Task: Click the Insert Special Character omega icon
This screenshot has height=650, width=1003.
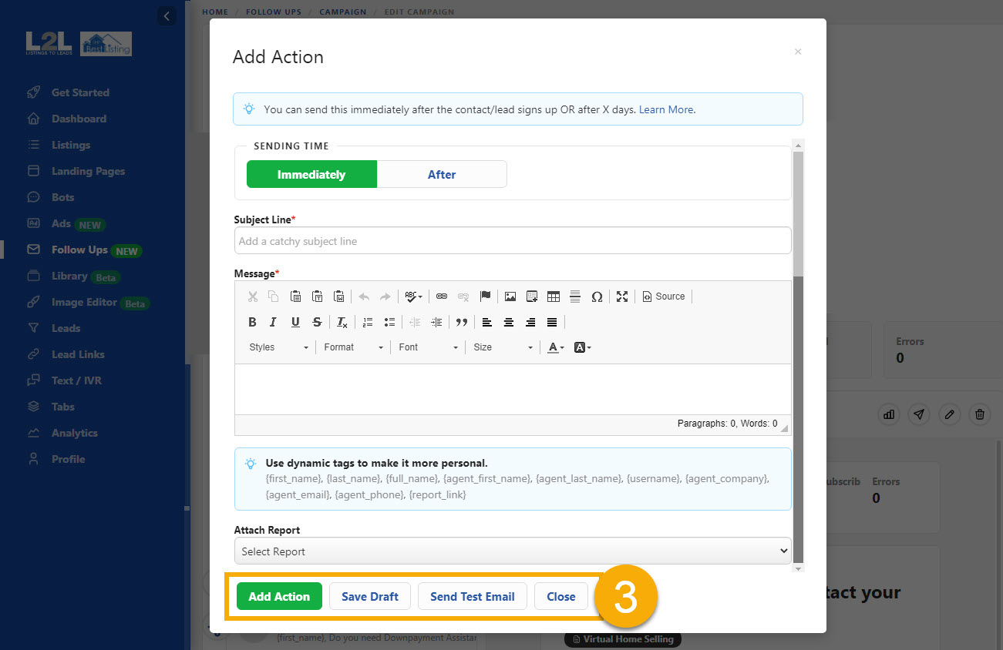Action: pyautogui.click(x=597, y=296)
